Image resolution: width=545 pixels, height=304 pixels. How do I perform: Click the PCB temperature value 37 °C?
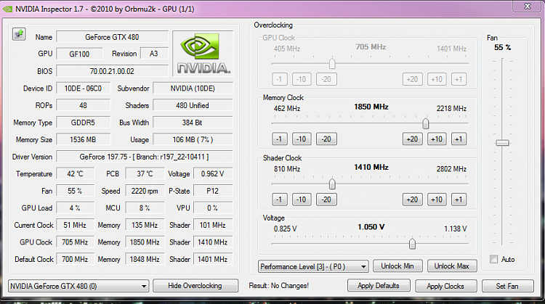coord(145,173)
